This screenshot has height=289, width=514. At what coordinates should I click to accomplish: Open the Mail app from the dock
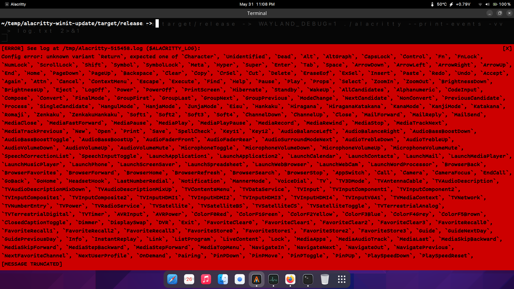tap(240, 279)
